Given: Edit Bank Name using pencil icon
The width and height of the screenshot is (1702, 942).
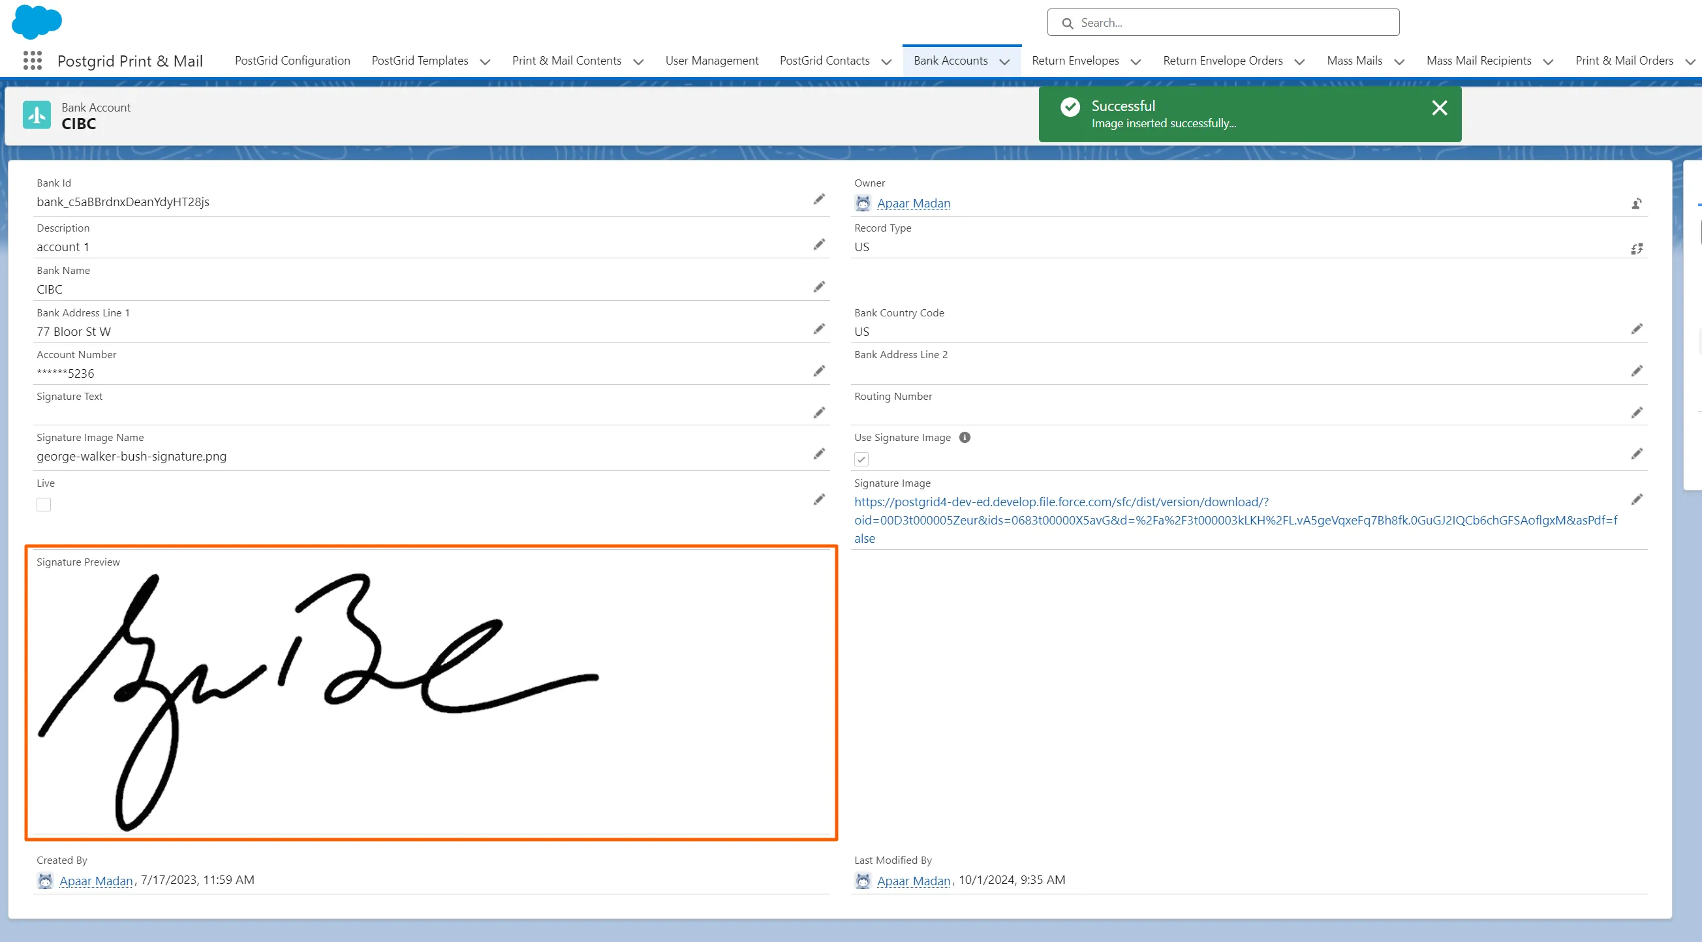Looking at the screenshot, I should pyautogui.click(x=818, y=286).
